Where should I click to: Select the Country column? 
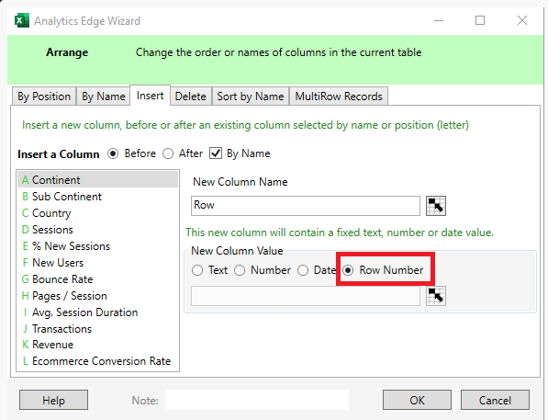[98, 213]
